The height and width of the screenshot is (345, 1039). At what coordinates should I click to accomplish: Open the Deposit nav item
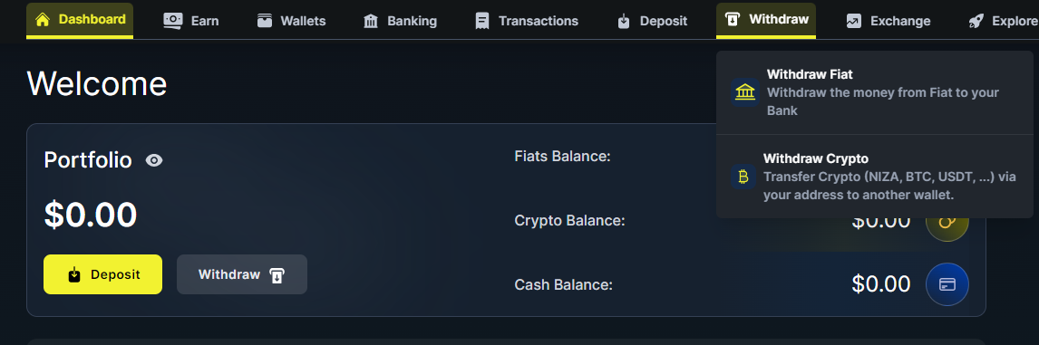652,21
